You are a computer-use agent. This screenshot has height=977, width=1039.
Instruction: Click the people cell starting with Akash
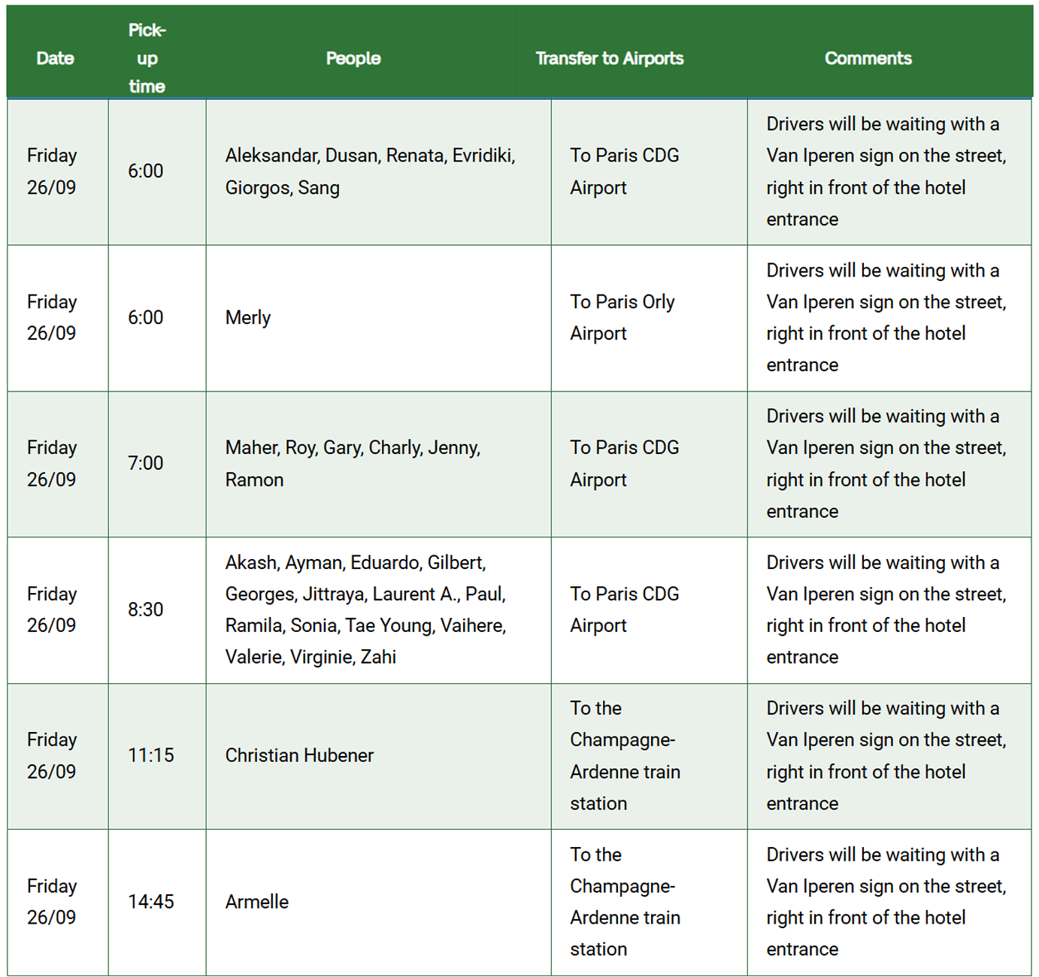365,609
